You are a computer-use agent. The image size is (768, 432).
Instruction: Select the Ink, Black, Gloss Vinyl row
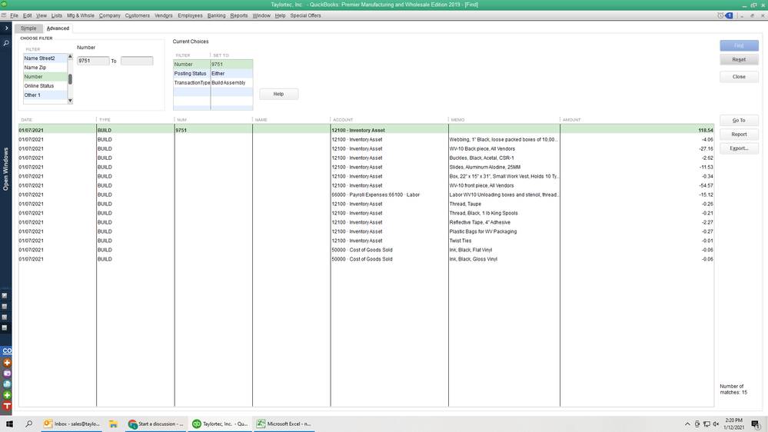367,259
